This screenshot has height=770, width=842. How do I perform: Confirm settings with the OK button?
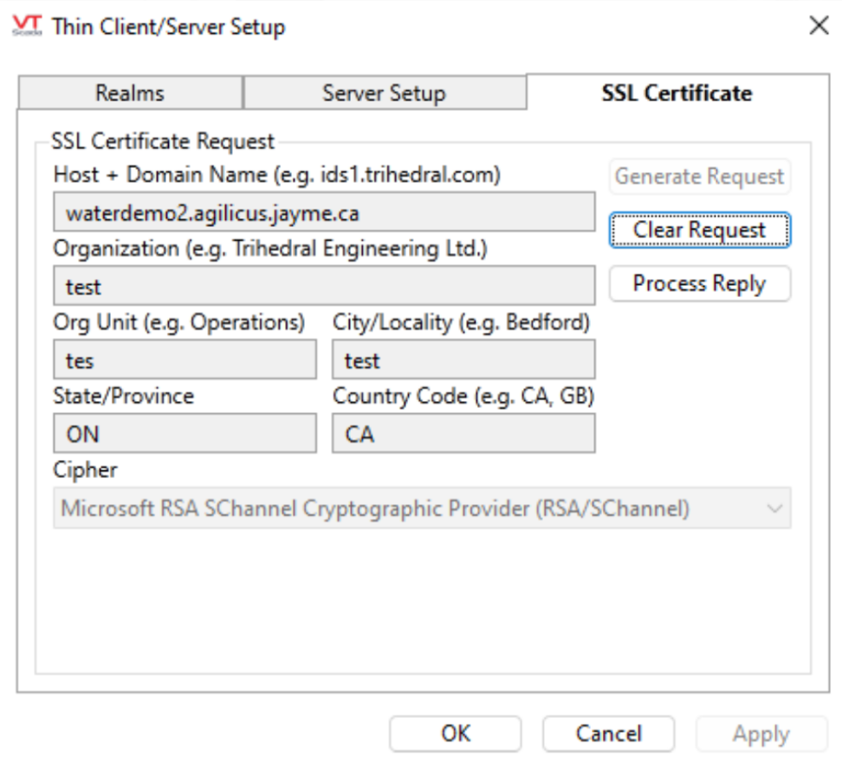[x=455, y=734]
